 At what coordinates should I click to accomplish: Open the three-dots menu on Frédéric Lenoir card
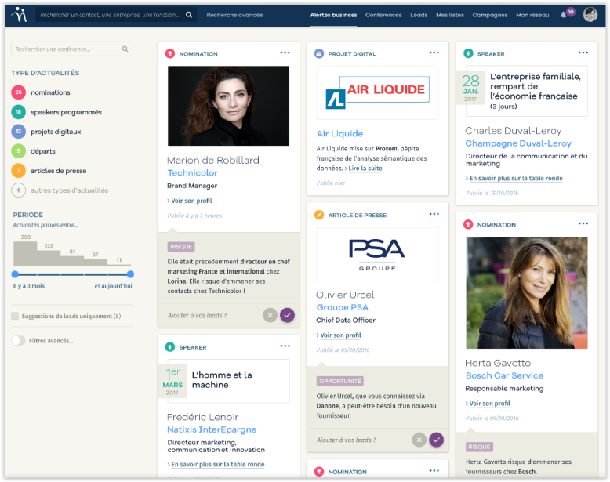(285, 346)
